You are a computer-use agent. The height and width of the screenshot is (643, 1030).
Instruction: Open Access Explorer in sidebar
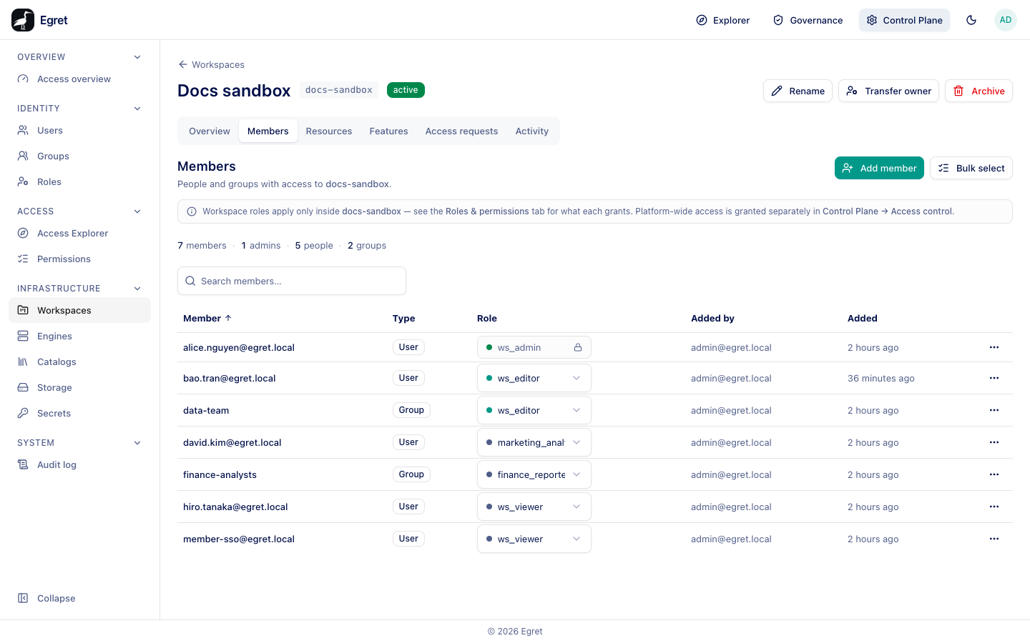[x=79, y=233]
